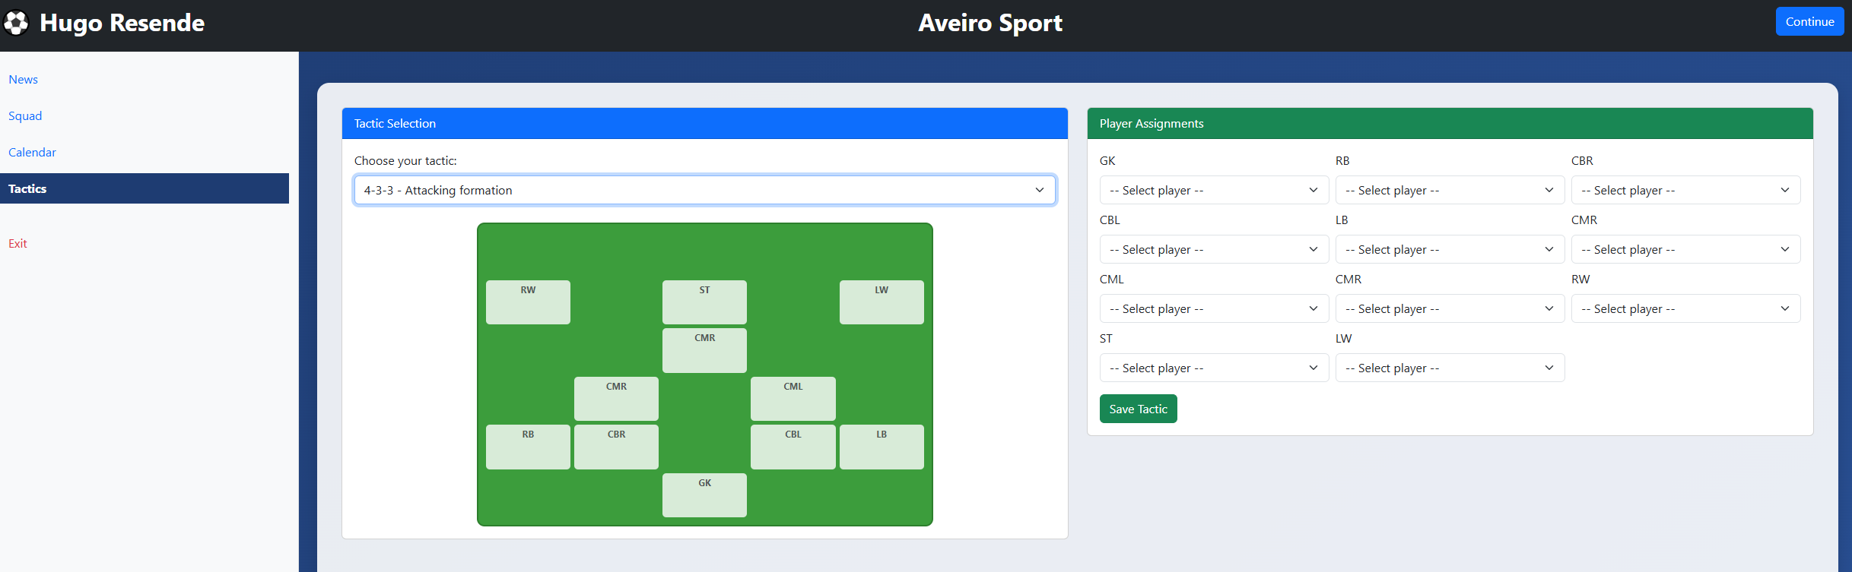Open the Calendar section

(32, 153)
